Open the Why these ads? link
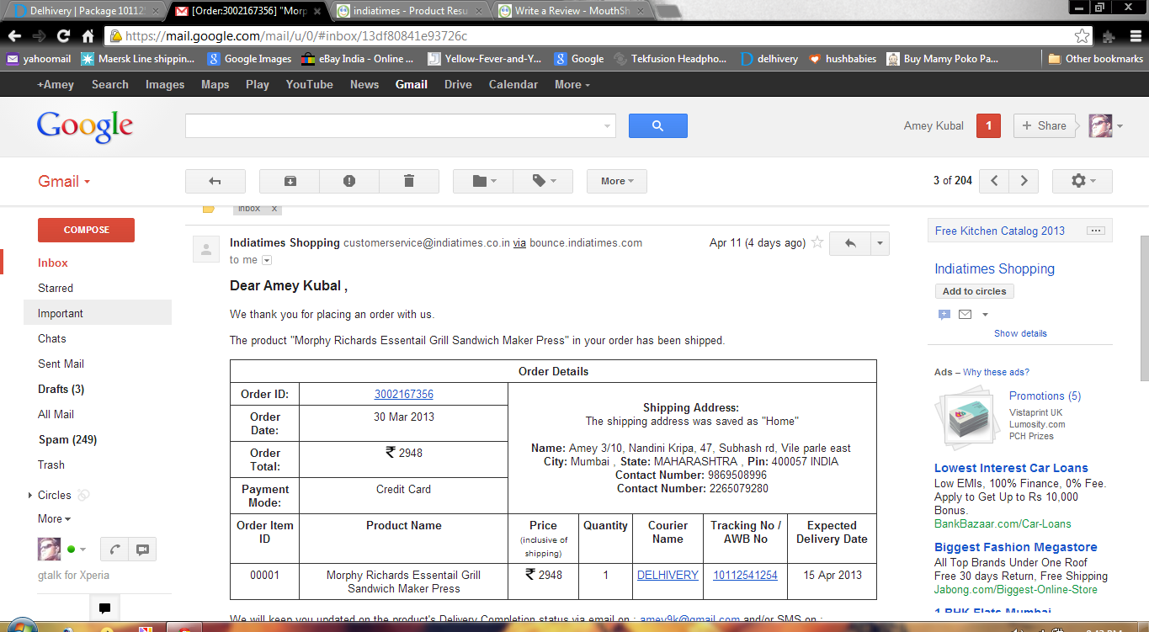Viewport: 1149px width, 632px height. [996, 372]
